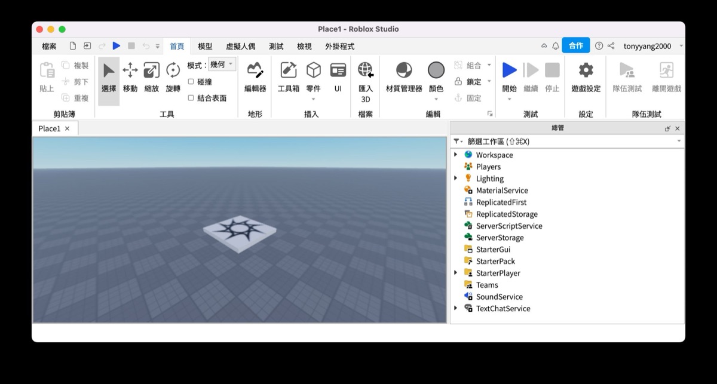The height and width of the screenshot is (384, 717).
Task: Click 離開遊戲 exit game icon
Action: 666,70
